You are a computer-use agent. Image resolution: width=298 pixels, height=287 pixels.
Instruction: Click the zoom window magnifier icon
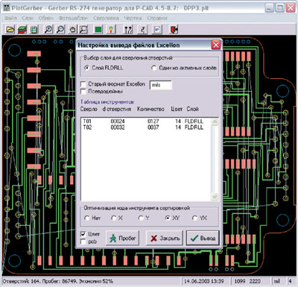click(x=84, y=30)
